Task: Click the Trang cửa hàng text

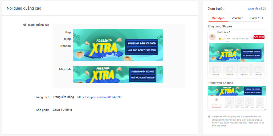Action: pyautogui.click(x=63, y=97)
